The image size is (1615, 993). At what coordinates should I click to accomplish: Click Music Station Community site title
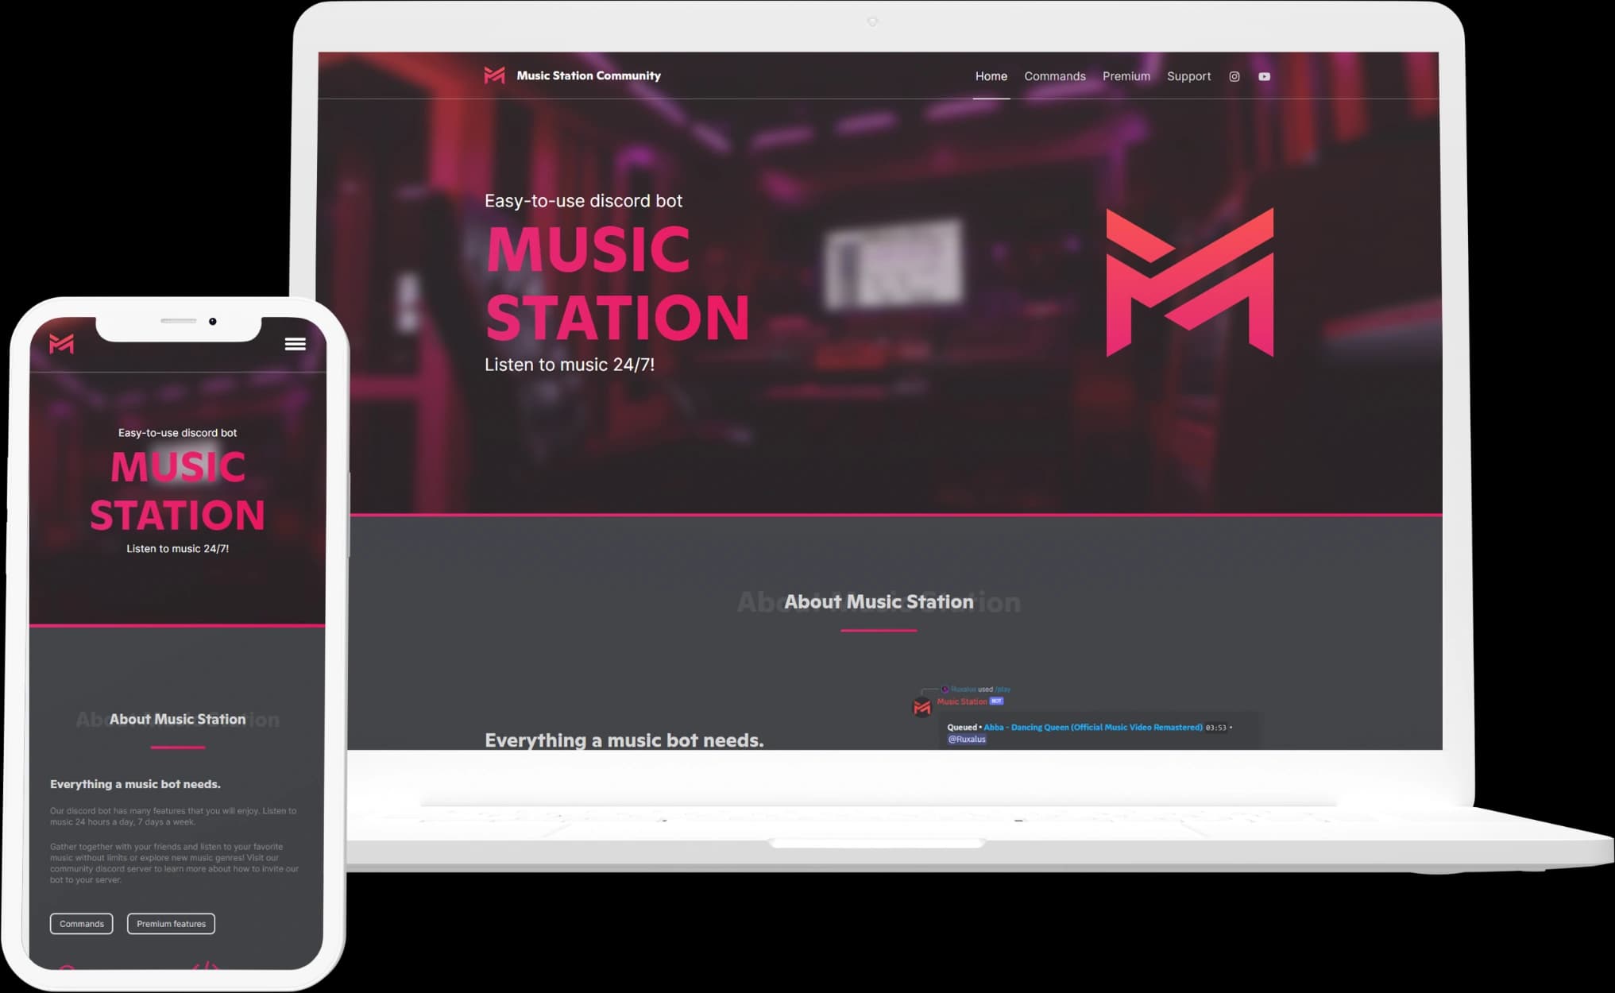pos(589,75)
